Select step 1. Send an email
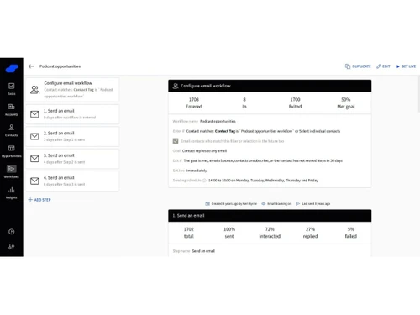The image size is (420, 315). 72,114
